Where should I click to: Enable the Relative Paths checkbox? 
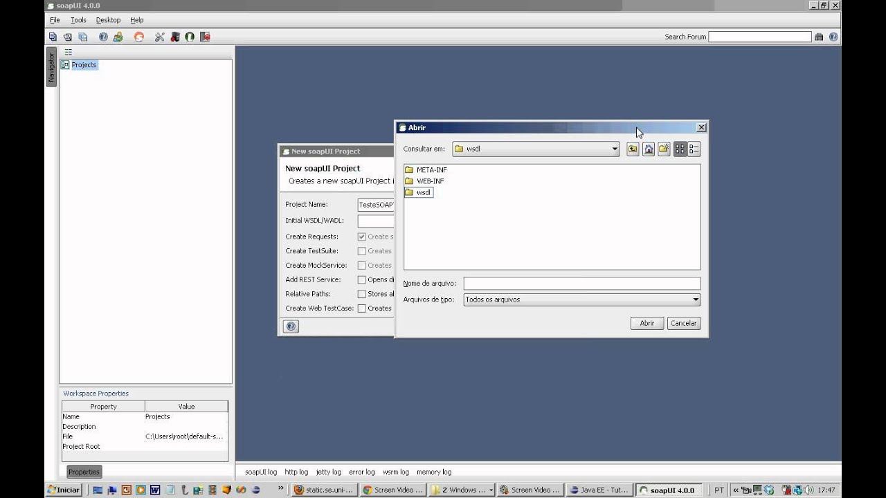361,294
